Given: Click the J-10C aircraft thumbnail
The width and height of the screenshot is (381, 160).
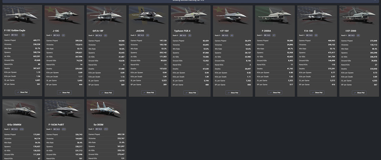Looking at the screenshot, I should pyautogui.click(x=64, y=15).
